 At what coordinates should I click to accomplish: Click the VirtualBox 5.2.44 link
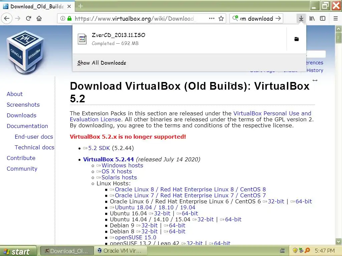(x=109, y=159)
